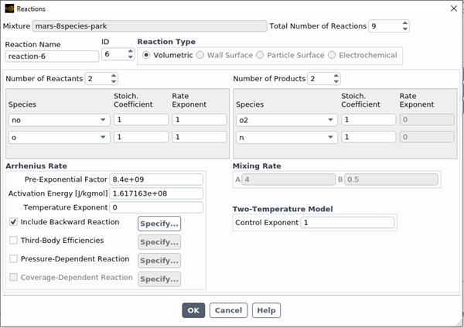Image resolution: width=464 pixels, height=328 pixels.
Task: Enable Pressure-Dependent Reaction option
Action: 13,259
